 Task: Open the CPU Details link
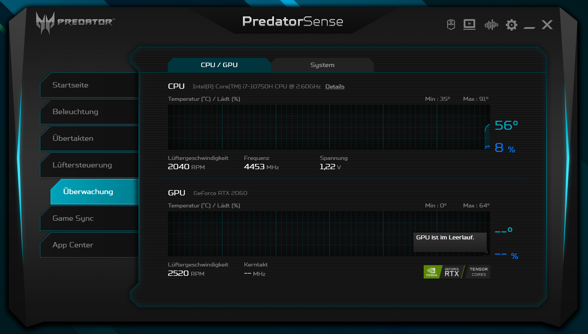point(335,87)
